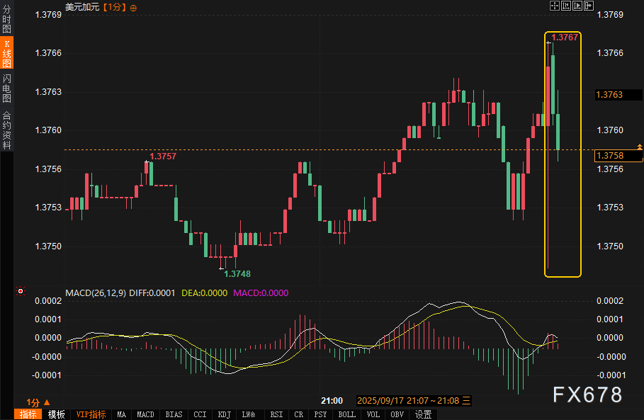
Task: Switch to the 模板 tab at bottom
Action: click(x=56, y=414)
